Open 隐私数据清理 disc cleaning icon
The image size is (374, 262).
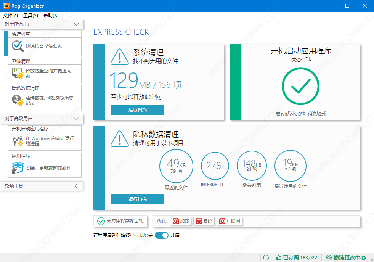pos(18,100)
